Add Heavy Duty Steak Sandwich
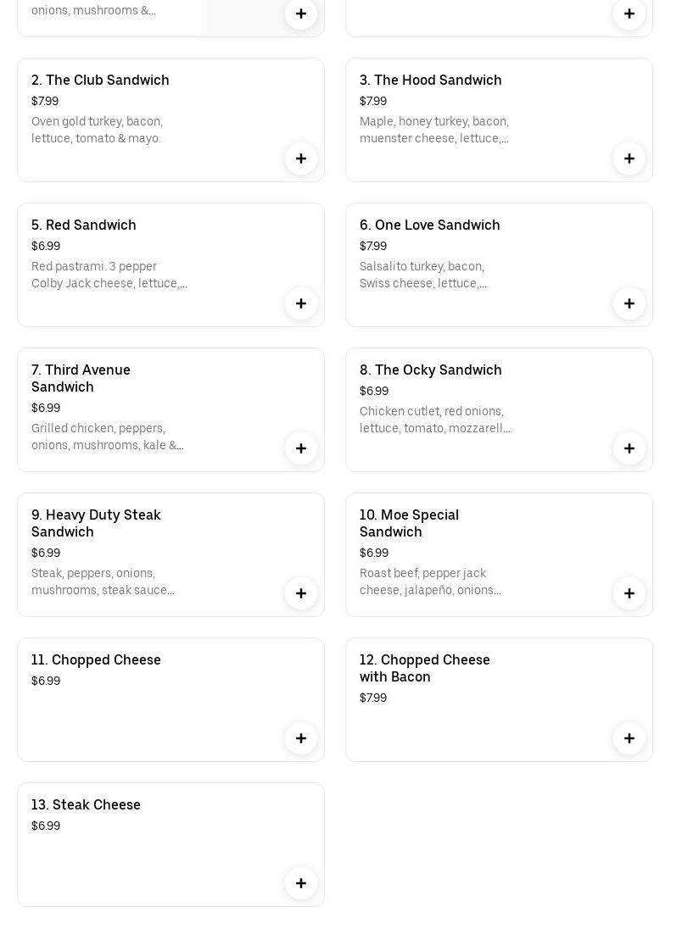Screen dimensions: 682x929 [x=301, y=593]
